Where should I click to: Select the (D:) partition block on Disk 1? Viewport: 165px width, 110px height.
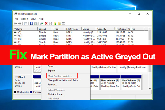point(95,83)
